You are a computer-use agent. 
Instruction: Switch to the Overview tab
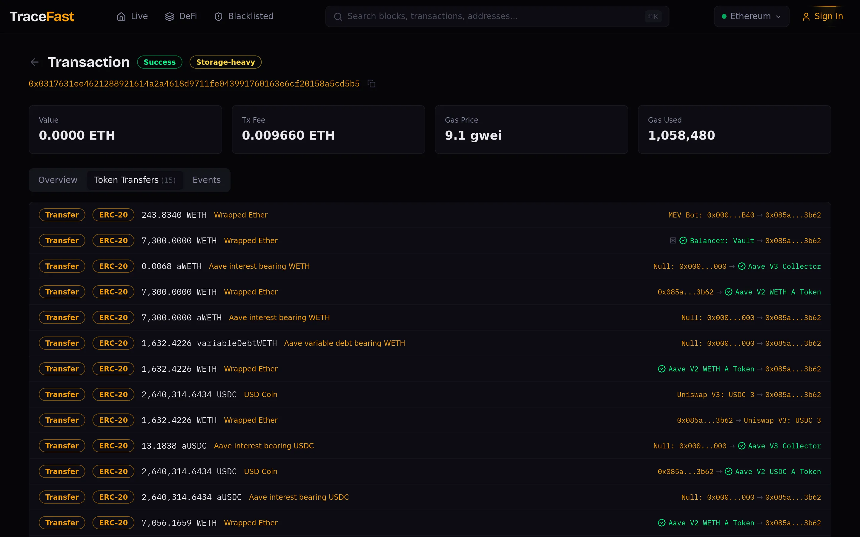[58, 180]
